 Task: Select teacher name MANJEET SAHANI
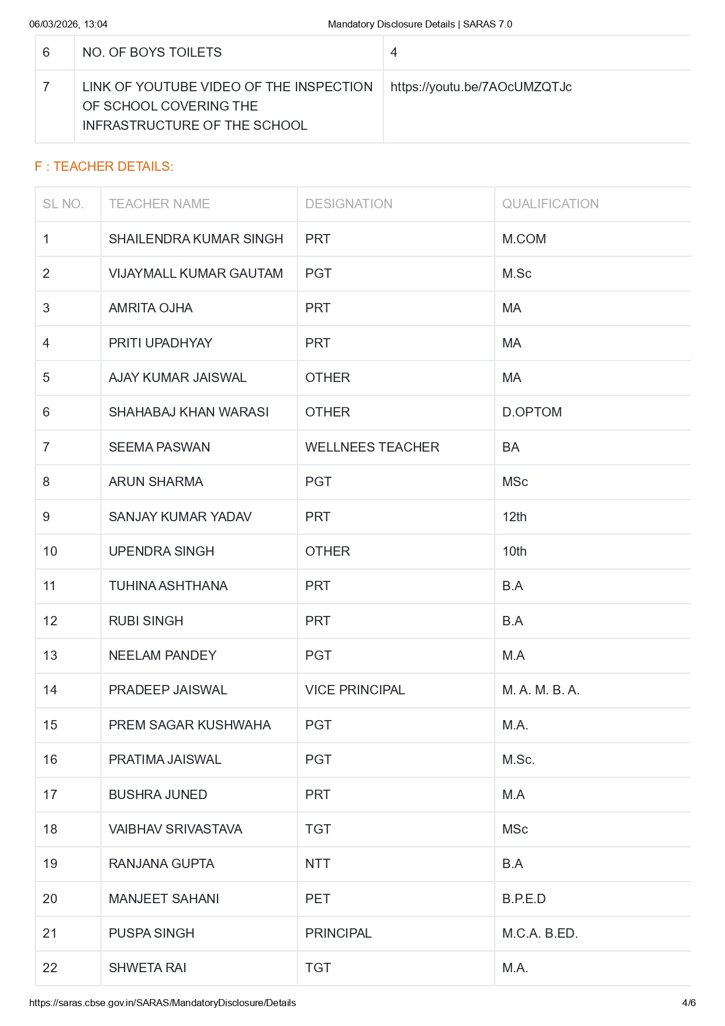coord(164,899)
